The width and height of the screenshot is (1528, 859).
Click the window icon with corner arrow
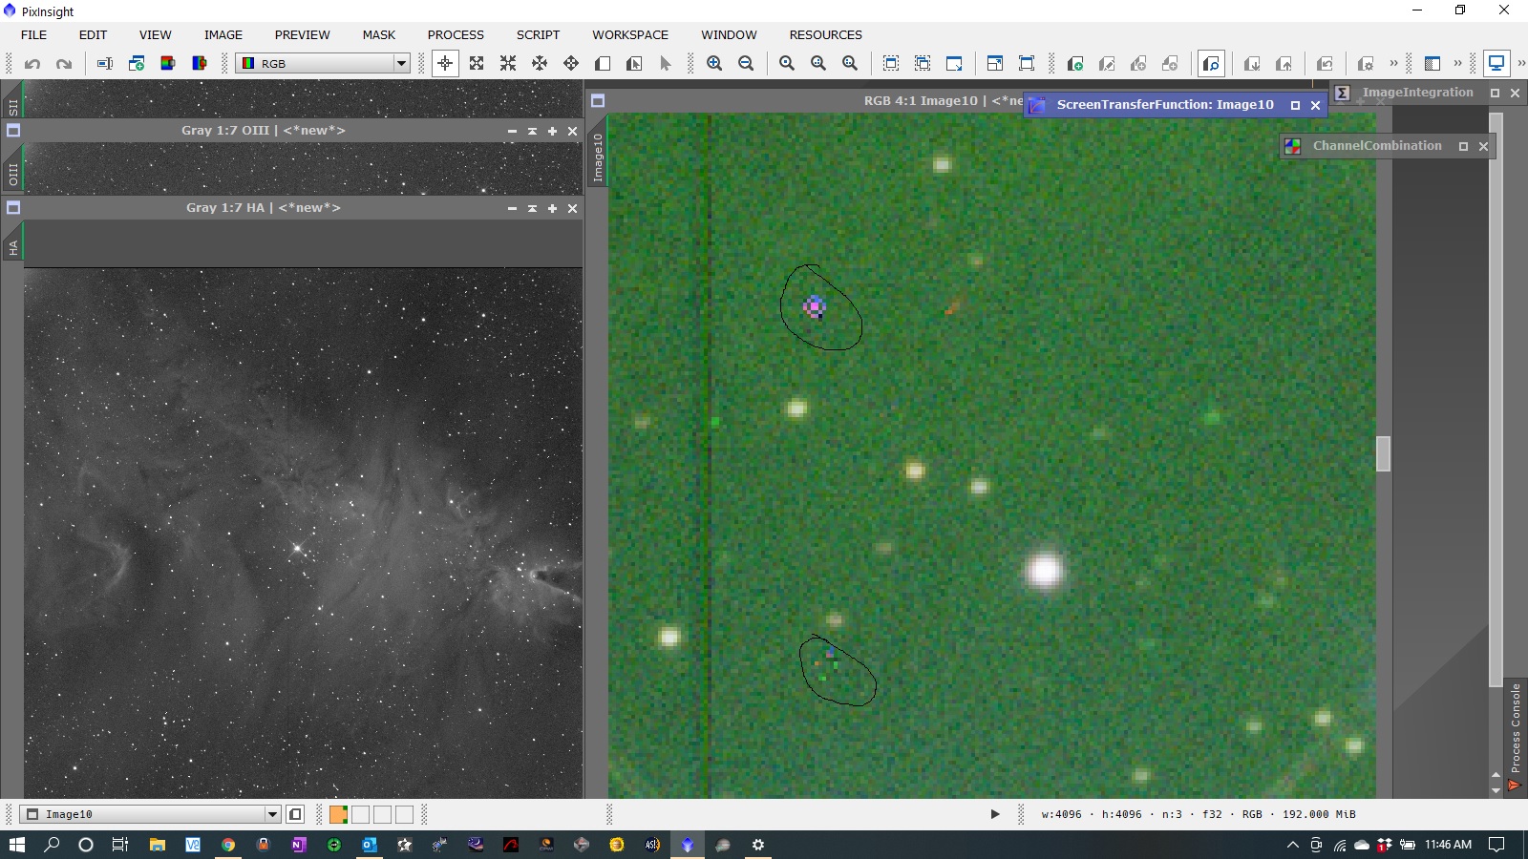pyautogui.click(x=954, y=64)
